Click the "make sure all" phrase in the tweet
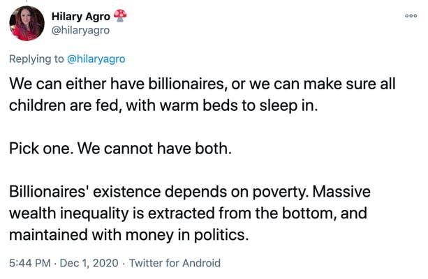The width and height of the screenshot is (428, 279). [x=350, y=84]
